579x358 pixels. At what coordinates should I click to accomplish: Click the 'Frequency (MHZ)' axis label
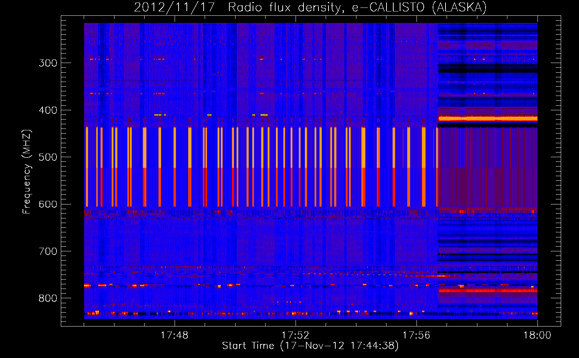(27, 172)
